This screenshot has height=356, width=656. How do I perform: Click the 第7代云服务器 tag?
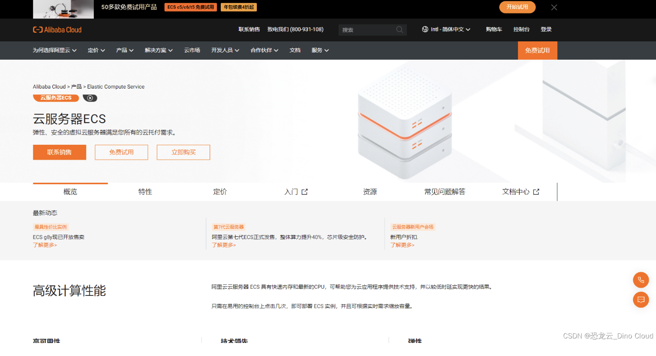228,227
